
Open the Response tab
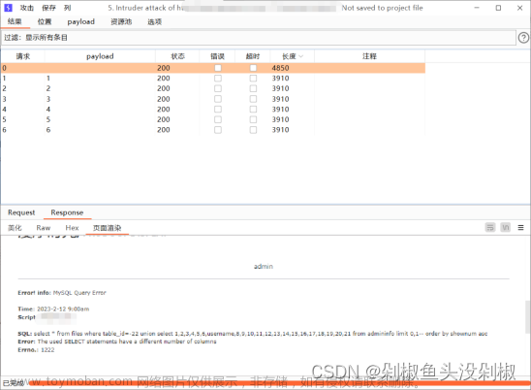[x=67, y=212]
